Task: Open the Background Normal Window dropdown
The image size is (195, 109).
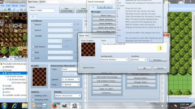Action: click(115, 60)
